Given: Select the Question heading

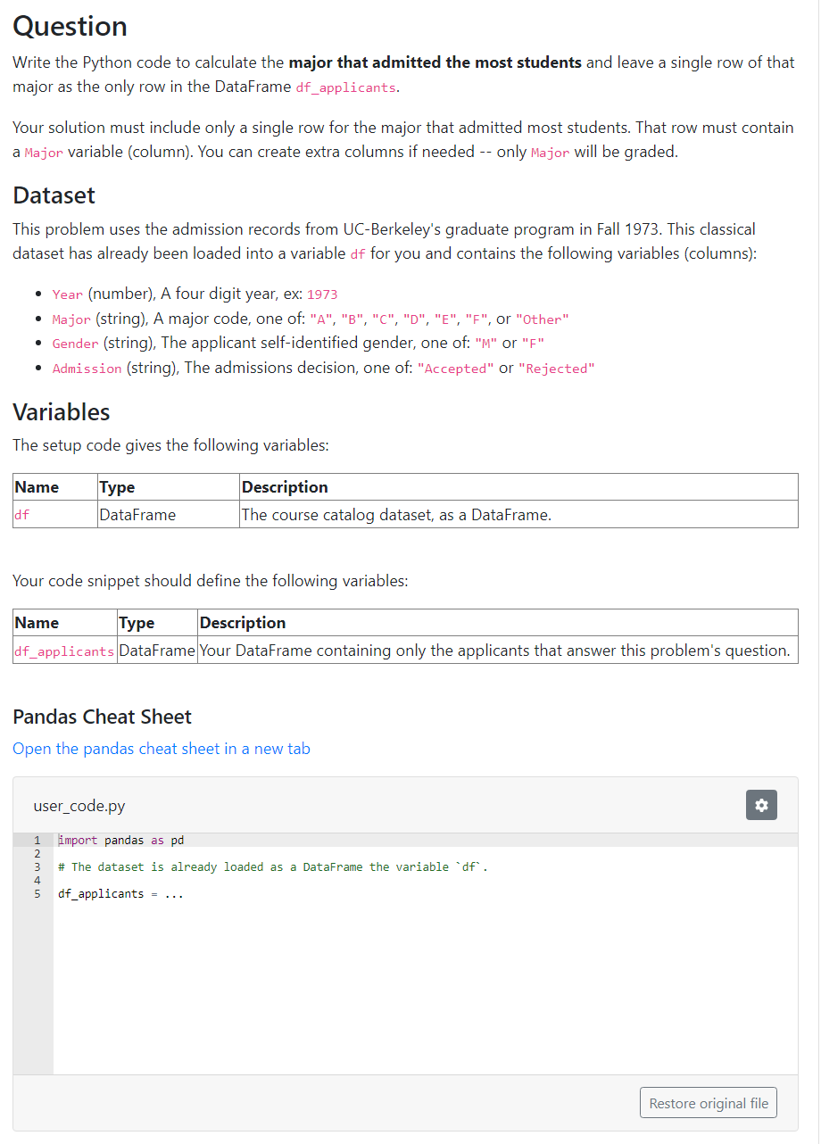Looking at the screenshot, I should coord(70,27).
